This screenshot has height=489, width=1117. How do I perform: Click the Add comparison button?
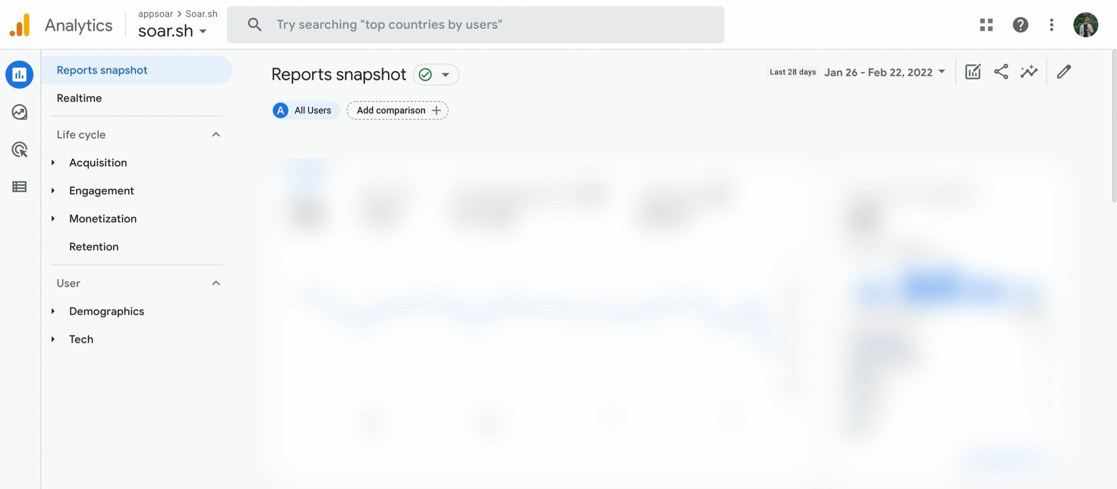(x=397, y=109)
